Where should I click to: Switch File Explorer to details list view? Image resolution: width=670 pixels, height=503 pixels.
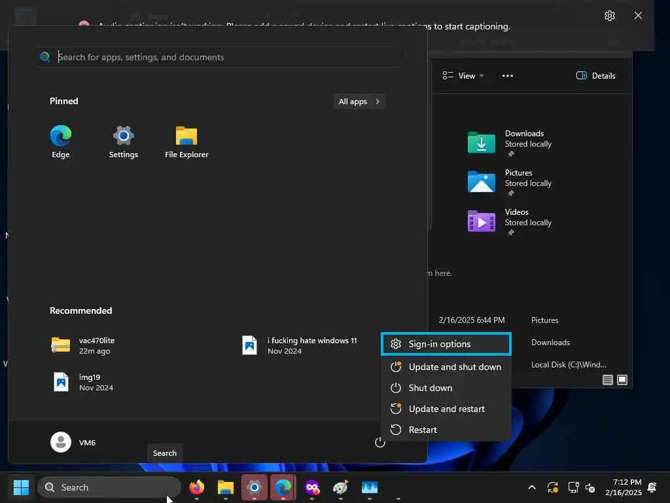(608, 380)
